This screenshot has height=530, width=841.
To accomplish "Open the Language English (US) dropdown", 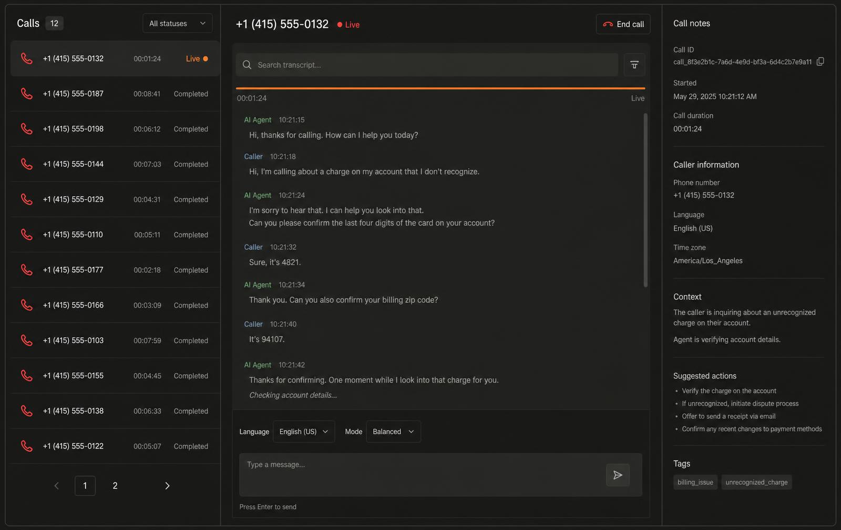I will click(x=304, y=432).
